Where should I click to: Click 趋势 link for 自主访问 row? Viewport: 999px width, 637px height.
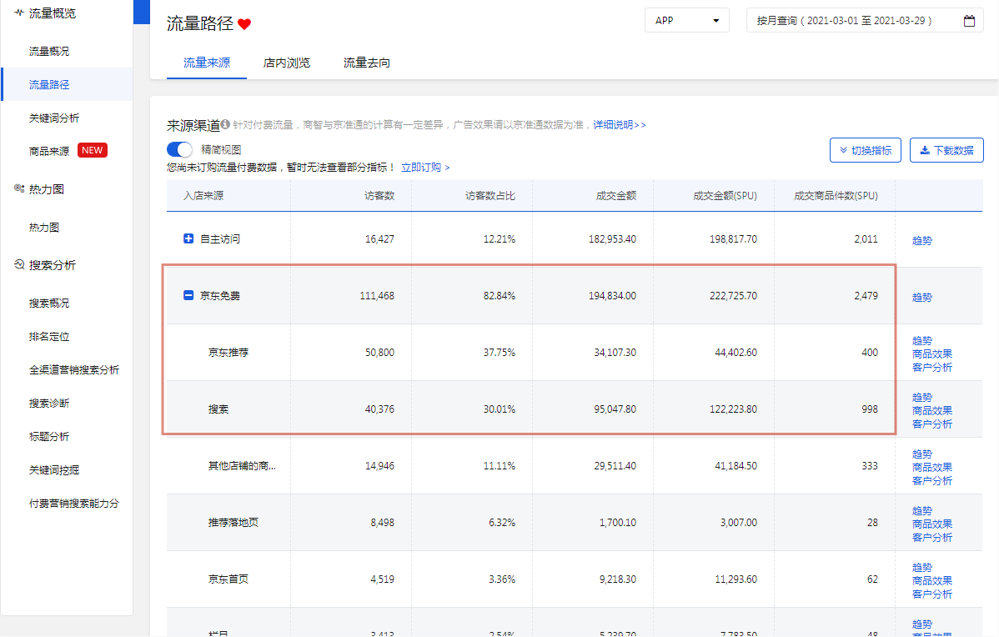point(922,241)
